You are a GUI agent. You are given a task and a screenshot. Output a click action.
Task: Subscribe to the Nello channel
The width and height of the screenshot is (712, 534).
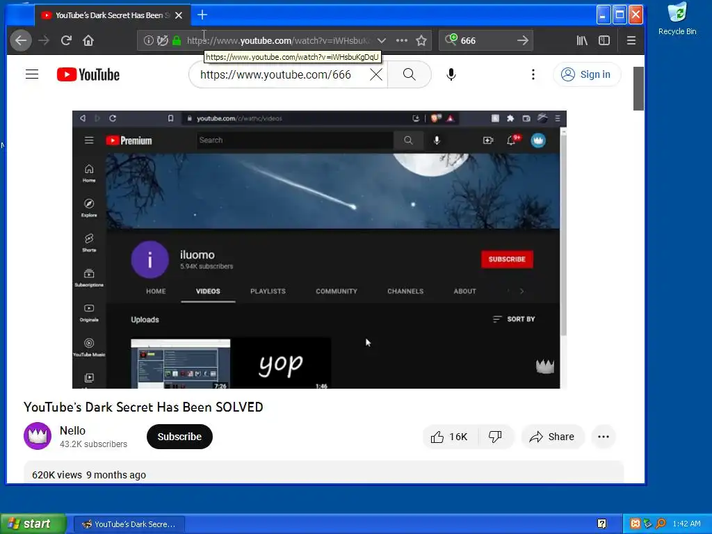point(179,437)
